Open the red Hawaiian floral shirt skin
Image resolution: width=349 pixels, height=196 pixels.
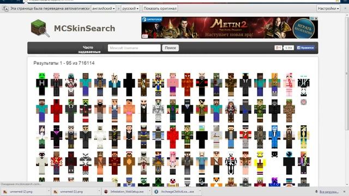tap(56, 163)
